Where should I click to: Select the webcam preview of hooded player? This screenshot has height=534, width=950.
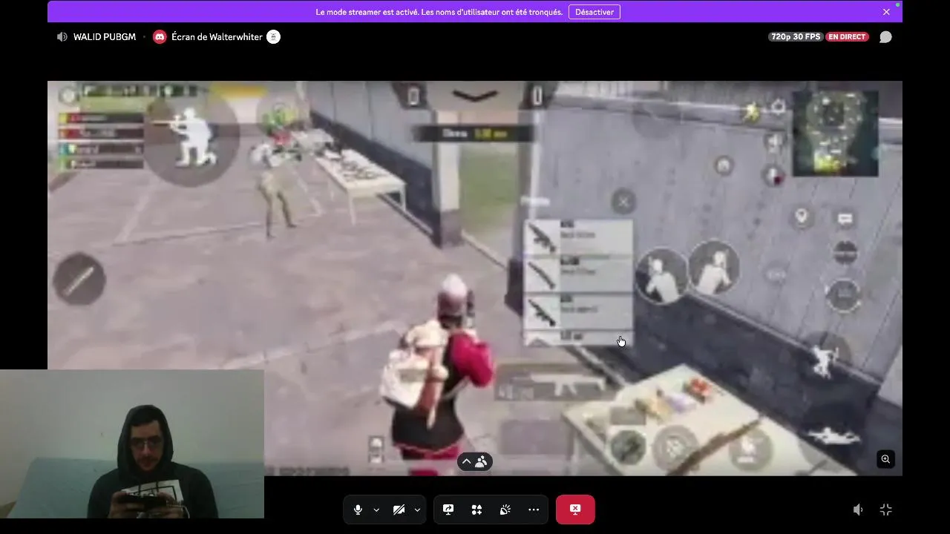132,444
